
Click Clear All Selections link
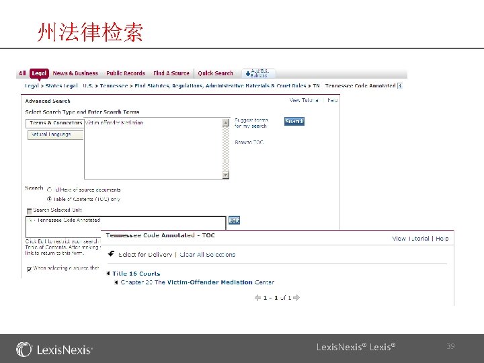(x=208, y=255)
